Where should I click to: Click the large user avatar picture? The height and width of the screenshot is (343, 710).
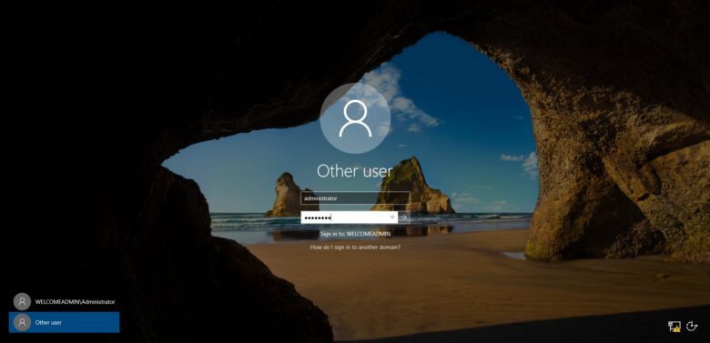[355, 118]
